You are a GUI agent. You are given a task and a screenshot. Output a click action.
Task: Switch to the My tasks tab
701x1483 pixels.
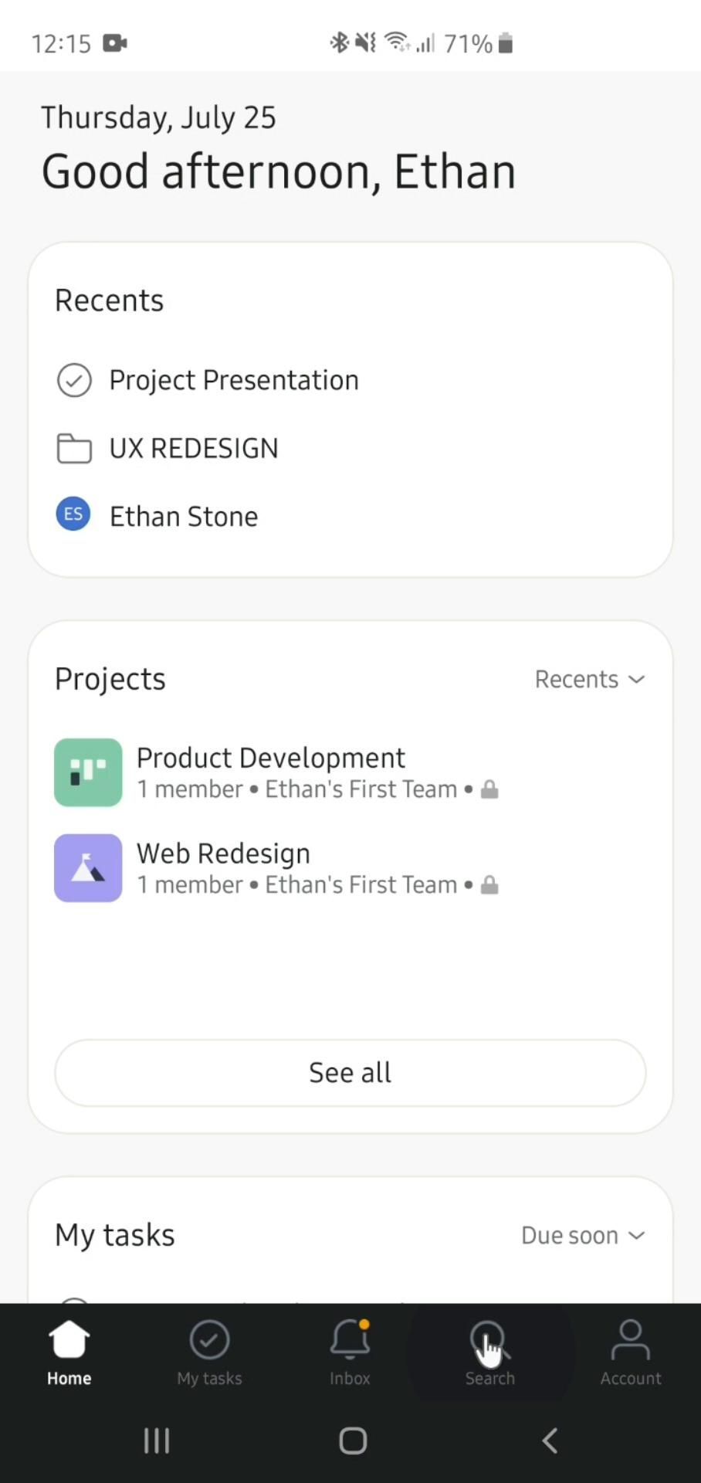pos(209,1351)
